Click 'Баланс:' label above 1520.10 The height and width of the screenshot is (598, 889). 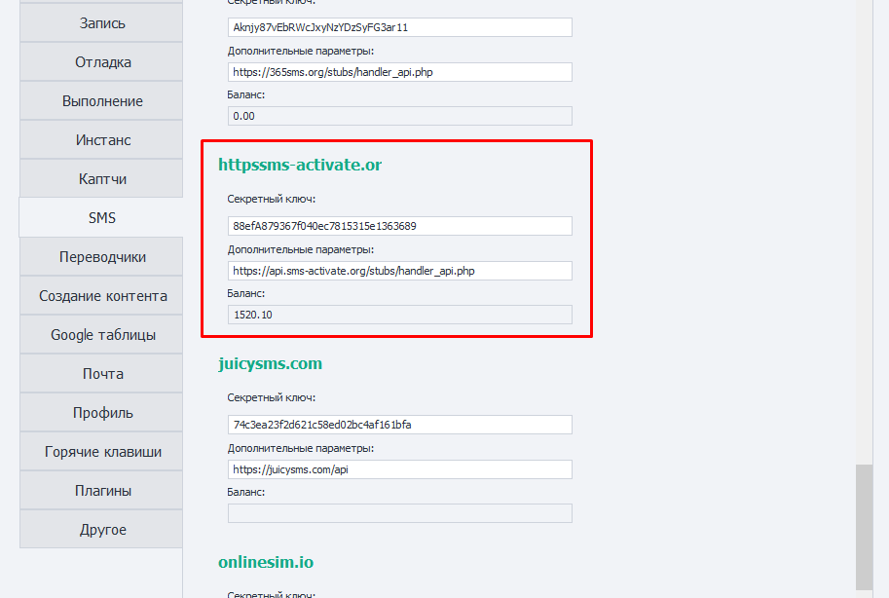[246, 293]
